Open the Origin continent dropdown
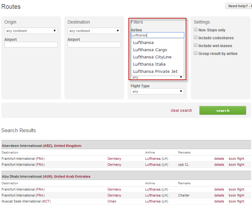252x205 pixels. 31,31
